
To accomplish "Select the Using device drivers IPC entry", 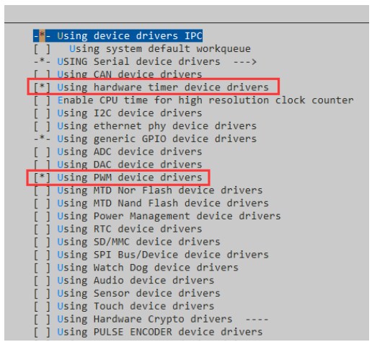I will [x=118, y=35].
